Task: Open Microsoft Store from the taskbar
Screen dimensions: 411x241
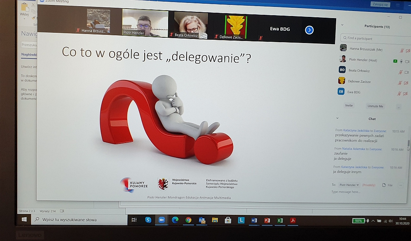Action: point(228,221)
